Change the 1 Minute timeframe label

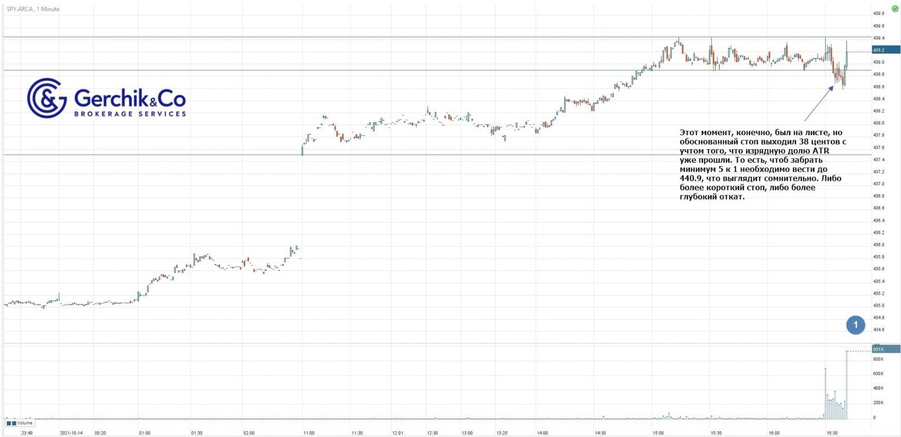pos(48,9)
